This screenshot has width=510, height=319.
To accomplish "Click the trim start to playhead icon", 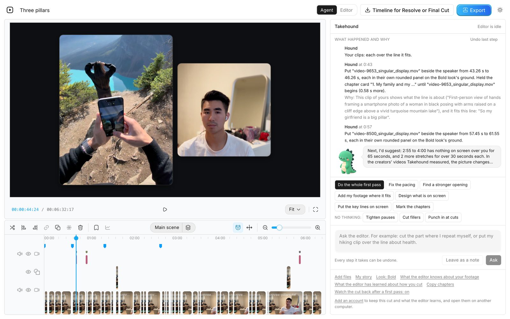I will [24, 227].
